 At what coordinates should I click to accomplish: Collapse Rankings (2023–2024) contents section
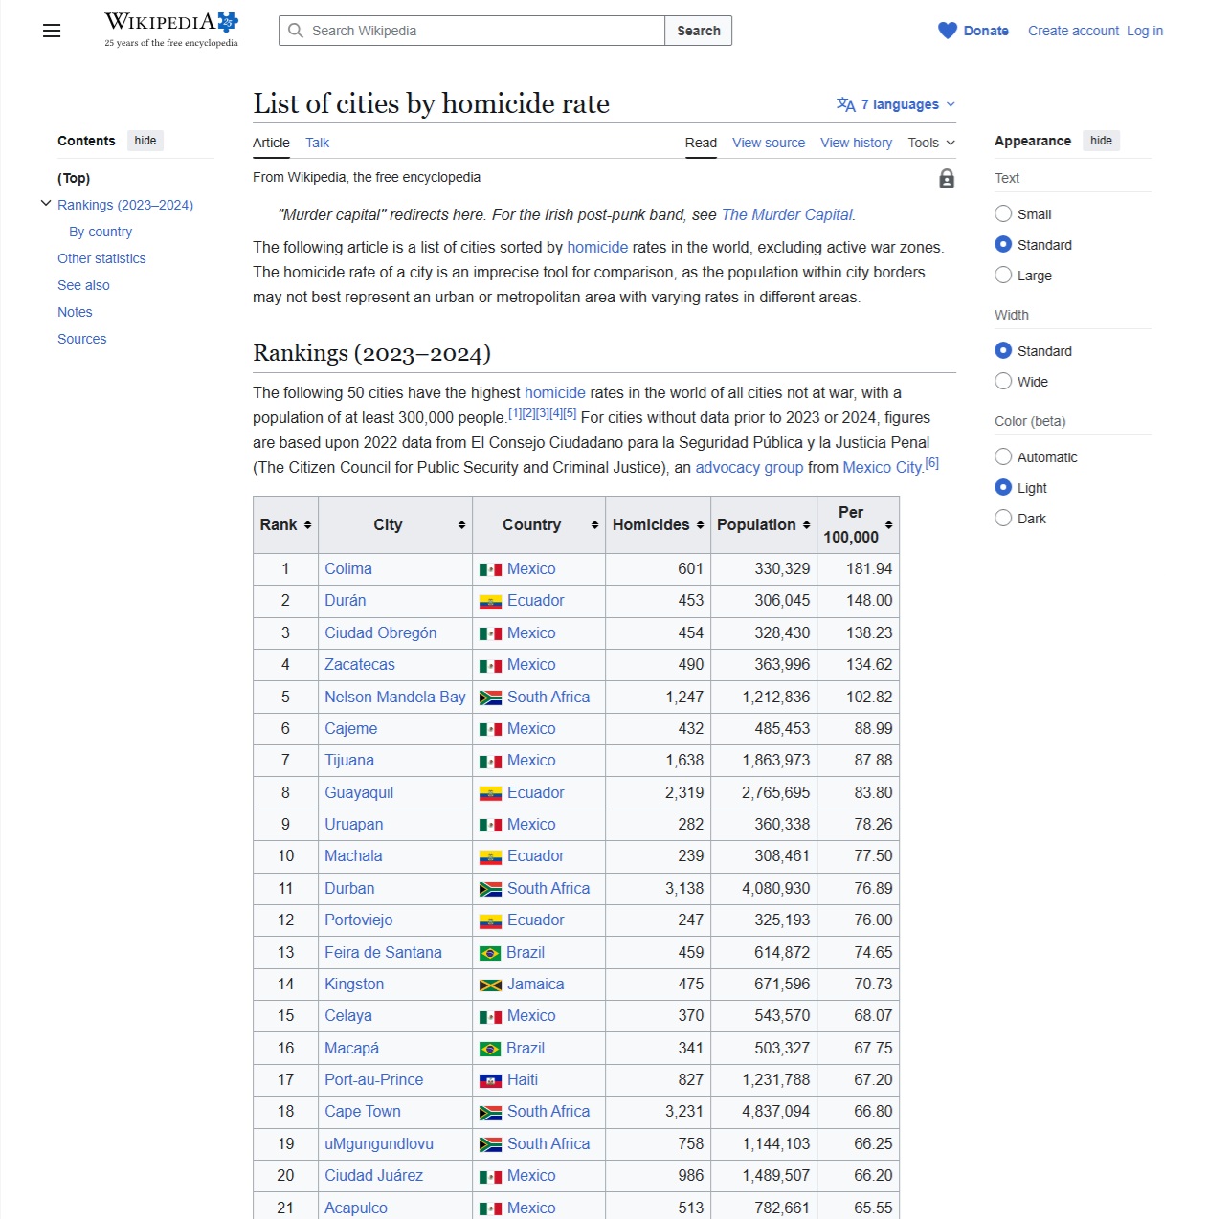[x=46, y=204]
